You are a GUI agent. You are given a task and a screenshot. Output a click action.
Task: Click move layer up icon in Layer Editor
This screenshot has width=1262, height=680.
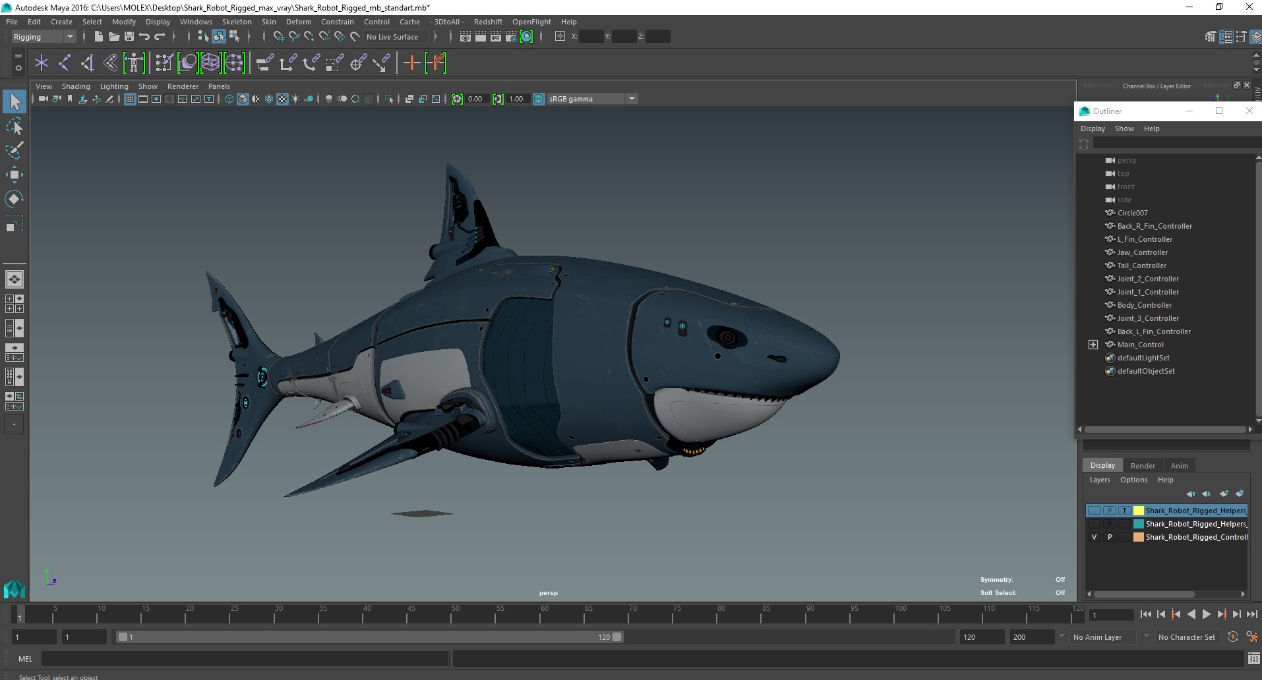(1191, 494)
